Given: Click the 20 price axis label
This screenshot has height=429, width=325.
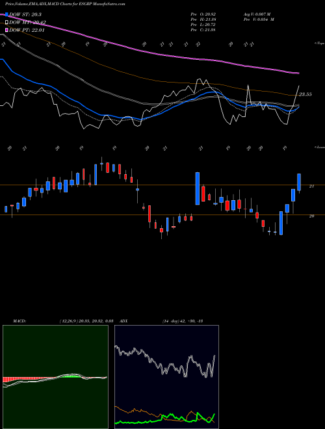Looking at the screenshot, I should [x=311, y=216].
